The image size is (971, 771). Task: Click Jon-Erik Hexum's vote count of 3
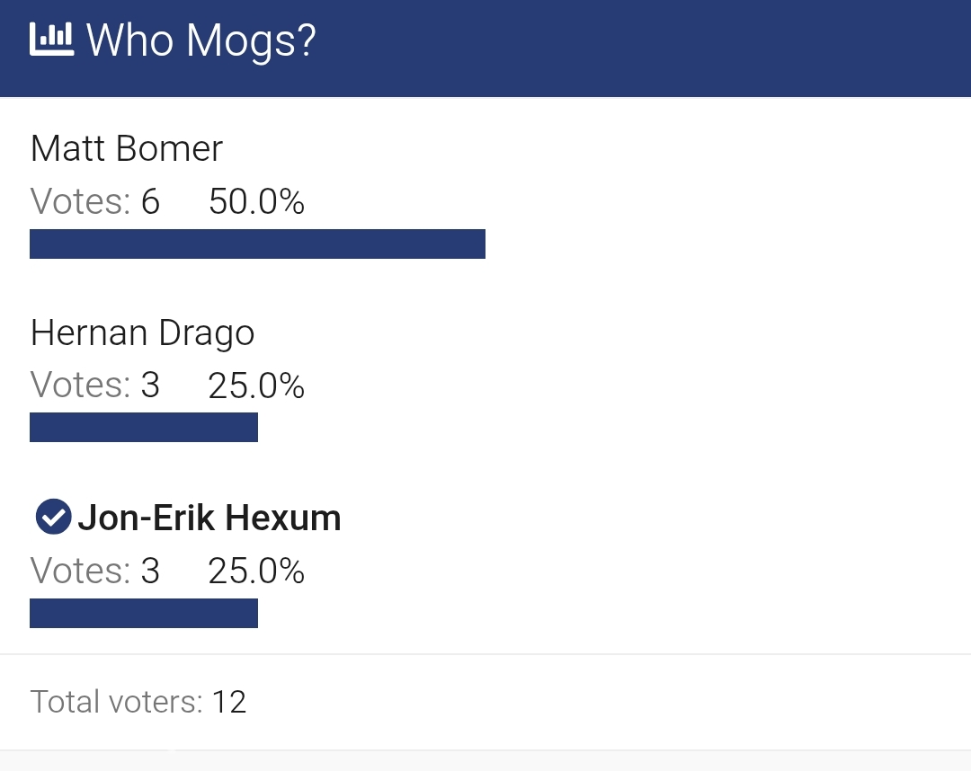[x=150, y=571]
